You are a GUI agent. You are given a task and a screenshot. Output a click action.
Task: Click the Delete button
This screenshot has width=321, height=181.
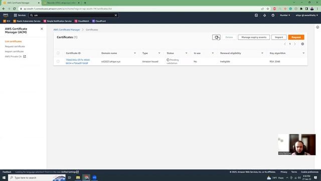[x=229, y=37]
